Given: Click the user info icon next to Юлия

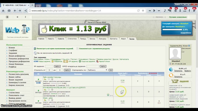Looking at the screenshot, I should pos(189,46).
